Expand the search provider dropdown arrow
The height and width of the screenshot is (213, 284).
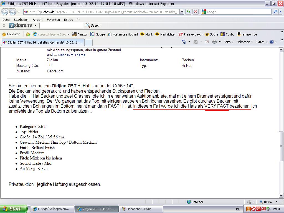[280, 12]
